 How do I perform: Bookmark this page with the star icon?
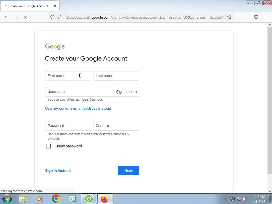[229, 17]
